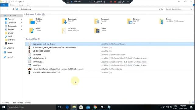Select Drivers in the navigation pane
195x110 pixels.
[x=10, y=33]
